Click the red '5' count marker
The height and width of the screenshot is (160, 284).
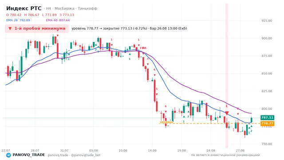pos(157,89)
